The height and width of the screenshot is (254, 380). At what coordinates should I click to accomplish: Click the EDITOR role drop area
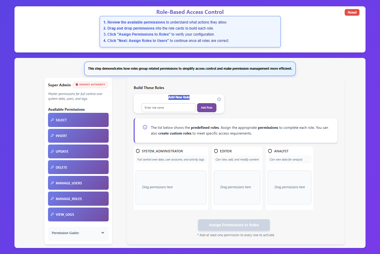coord(237,187)
